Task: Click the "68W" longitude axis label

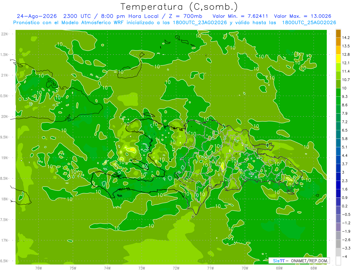Action: tap(314, 268)
